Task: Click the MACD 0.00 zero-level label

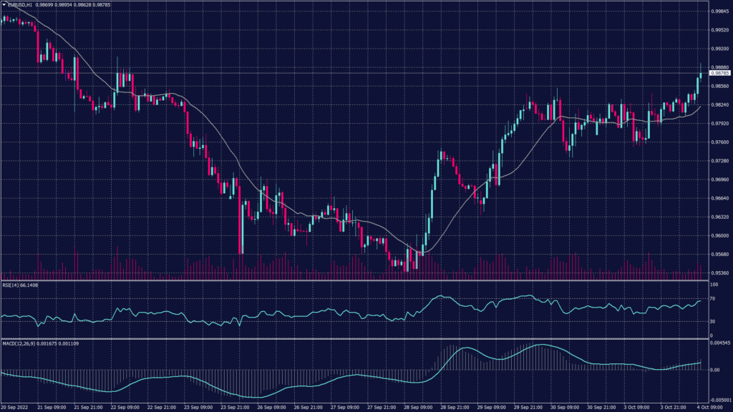Action: point(714,370)
